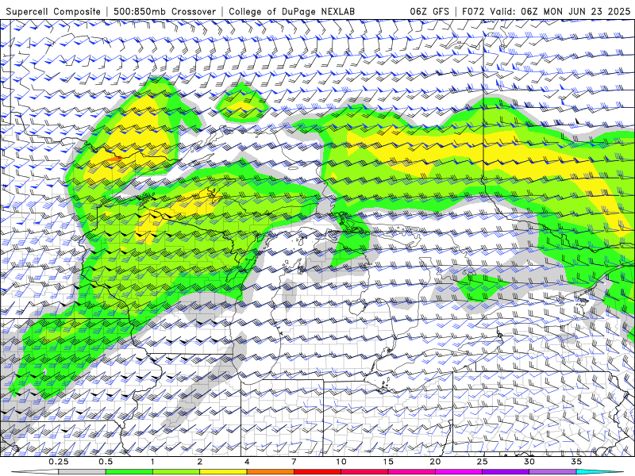Select the pink 10-15 colorbar segment
635x476 pixels.
tap(364, 472)
